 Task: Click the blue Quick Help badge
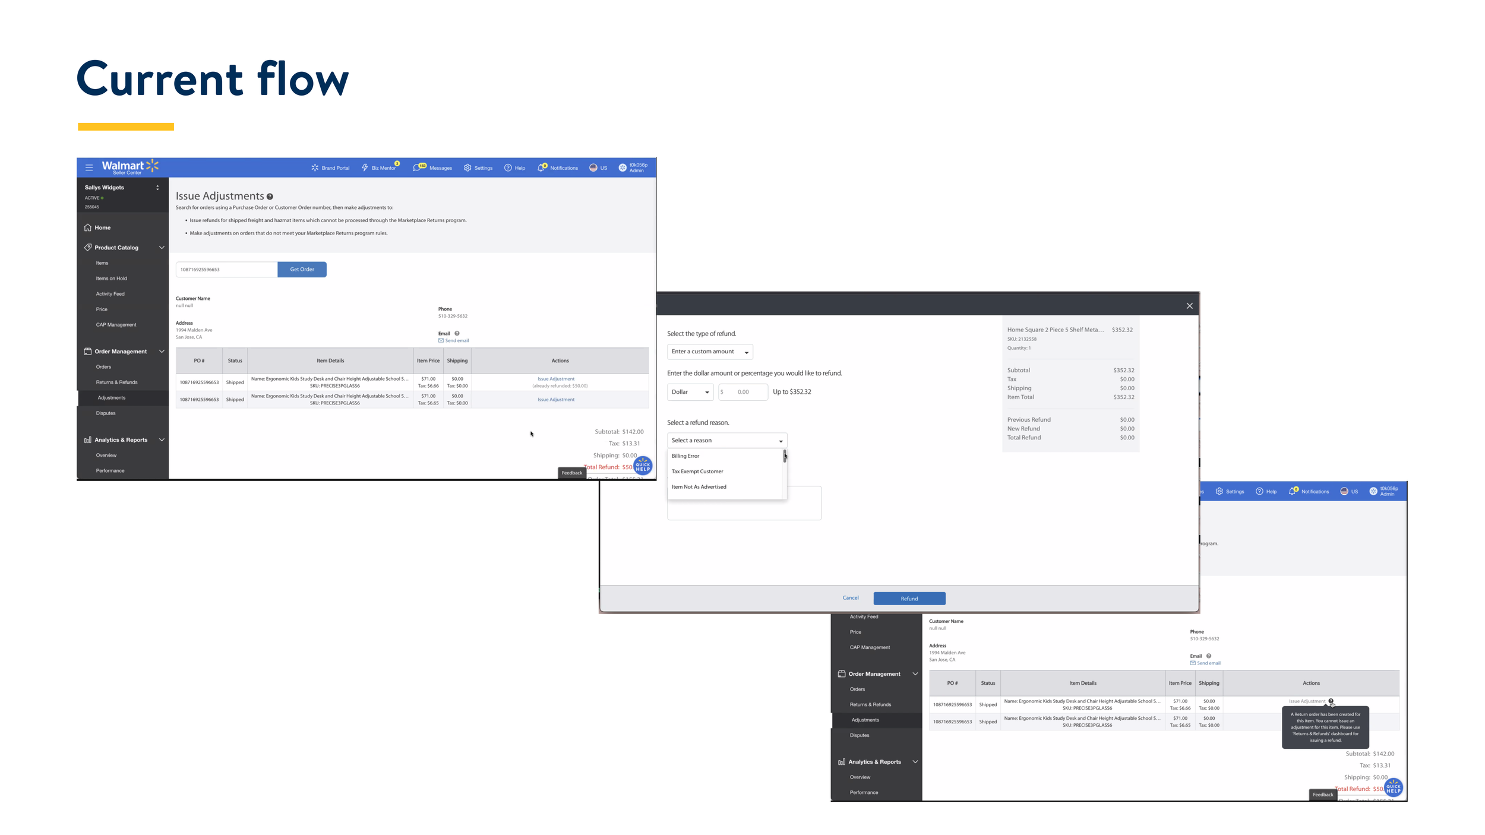[x=643, y=466]
